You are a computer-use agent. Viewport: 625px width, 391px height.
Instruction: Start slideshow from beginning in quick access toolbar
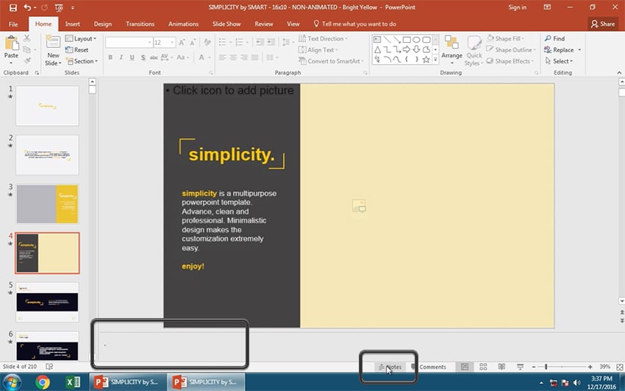[59, 7]
